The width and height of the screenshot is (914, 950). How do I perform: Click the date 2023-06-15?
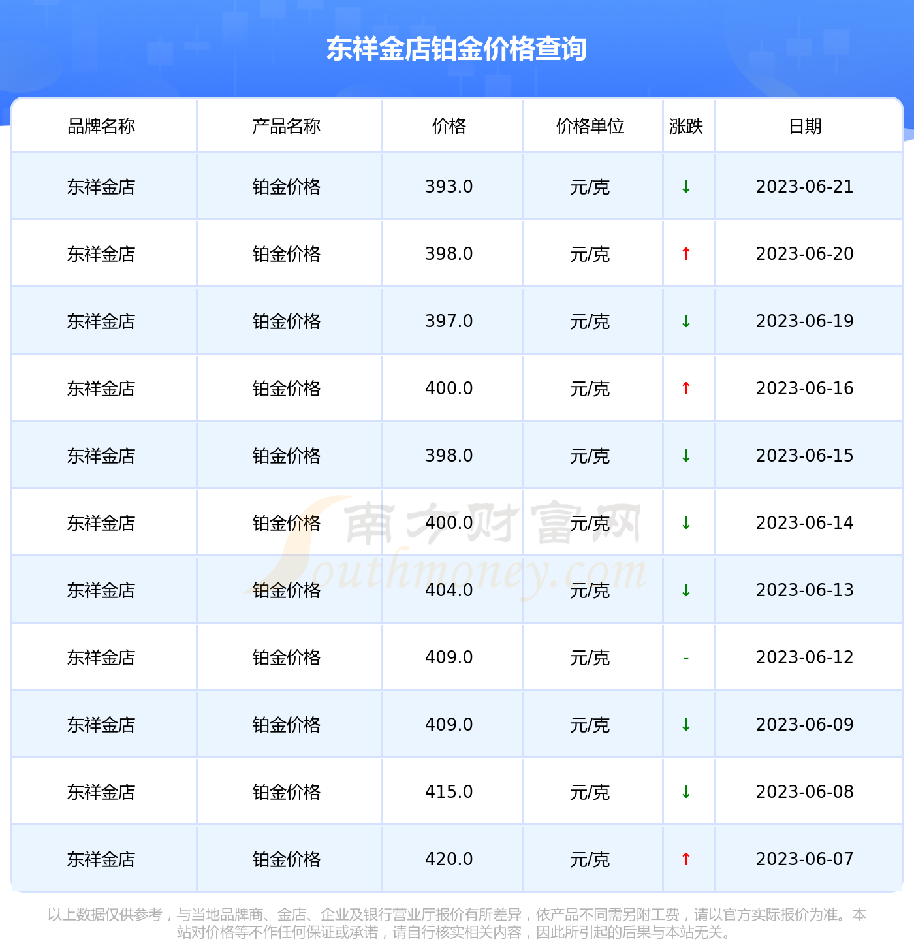coord(805,456)
